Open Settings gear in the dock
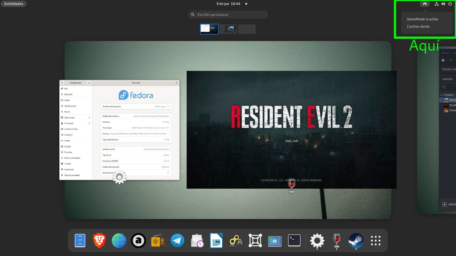 point(317,241)
